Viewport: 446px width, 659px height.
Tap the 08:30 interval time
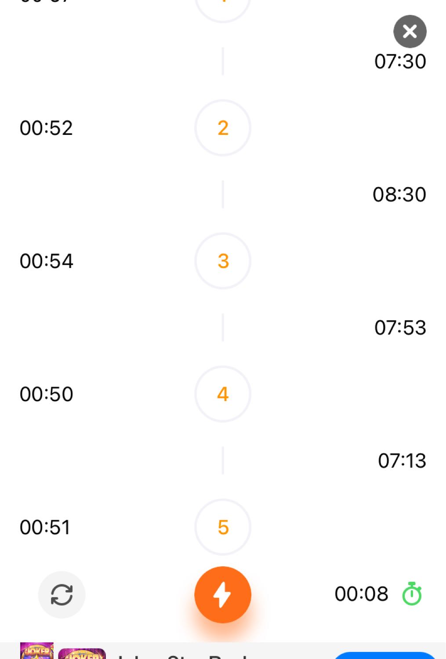[399, 195]
